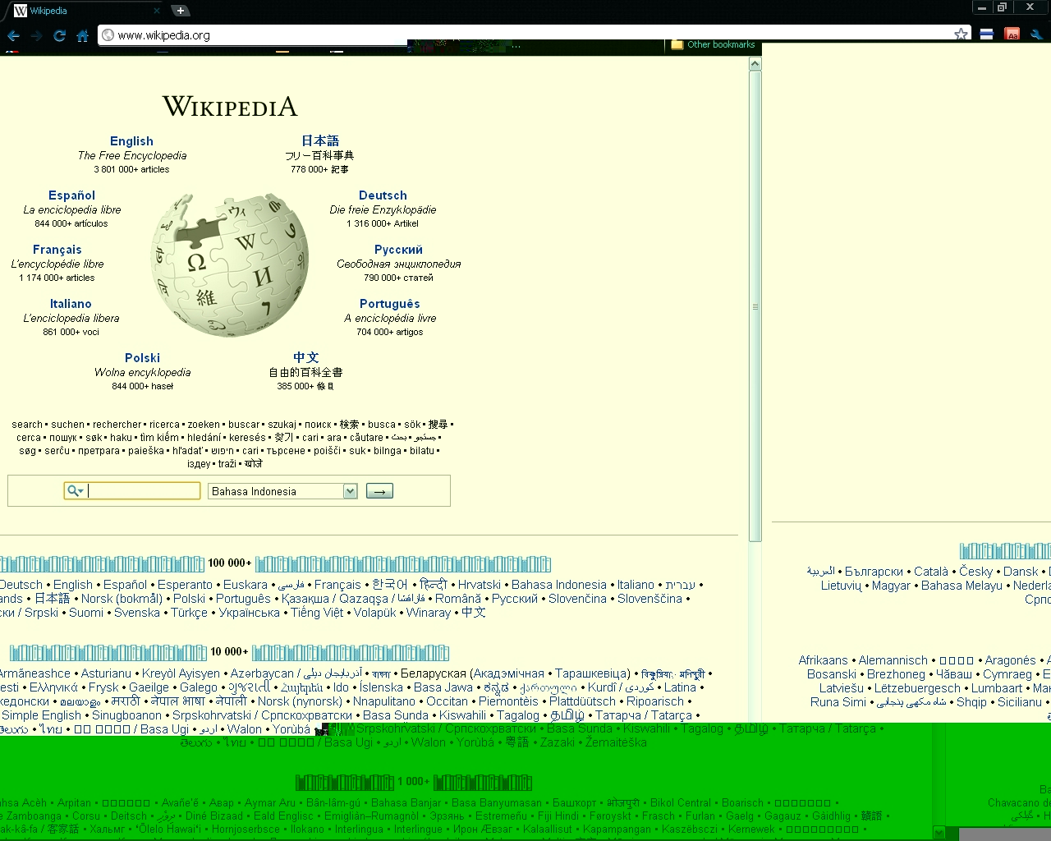The image size is (1051, 841).
Task: Open Kreyòl Ayisyen language link
Action: 181,673
